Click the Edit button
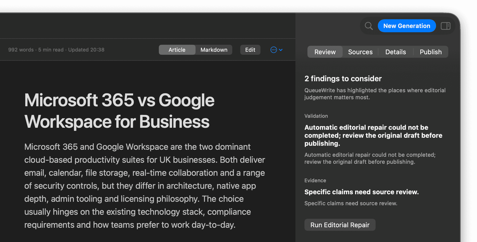Screen dimensions: 477x242 (250, 50)
